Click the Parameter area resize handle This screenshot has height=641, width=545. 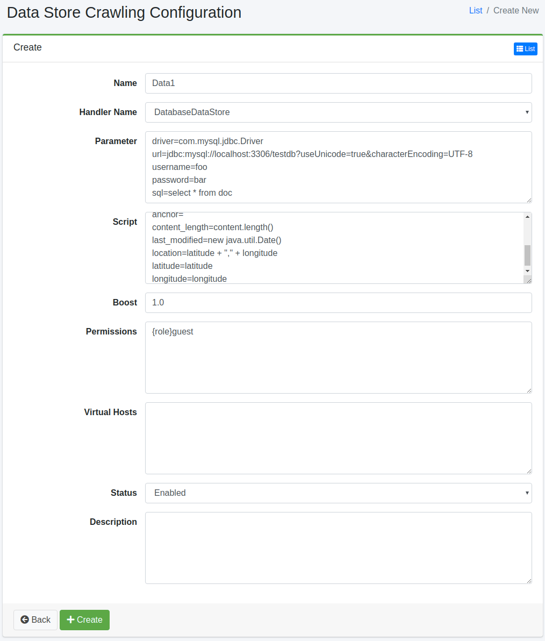click(x=529, y=200)
